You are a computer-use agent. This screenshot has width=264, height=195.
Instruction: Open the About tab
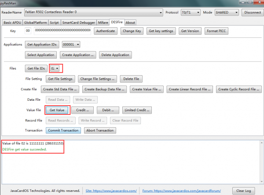pyautogui.click(x=130, y=22)
